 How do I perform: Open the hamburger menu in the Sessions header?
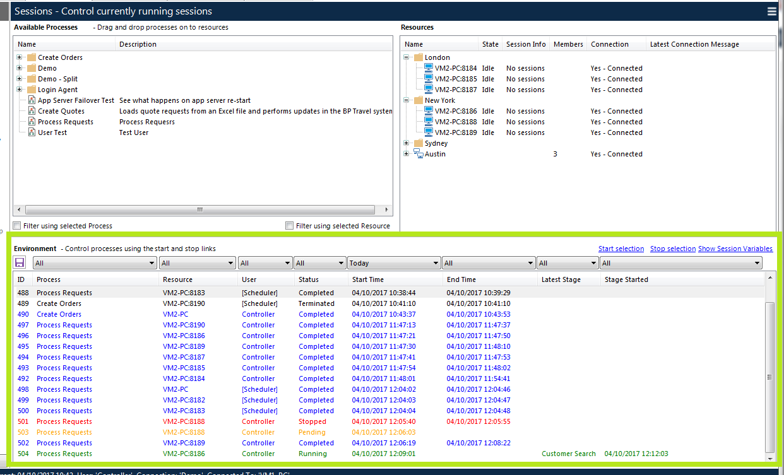tap(771, 11)
